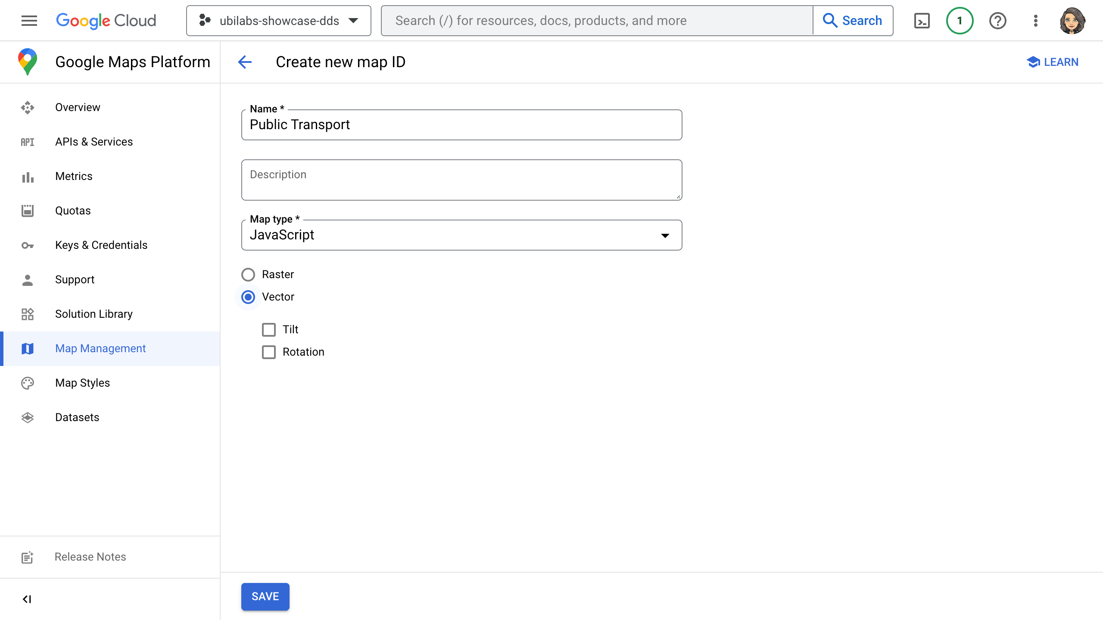Activate Cloud Shell terminal icon

[x=922, y=21]
